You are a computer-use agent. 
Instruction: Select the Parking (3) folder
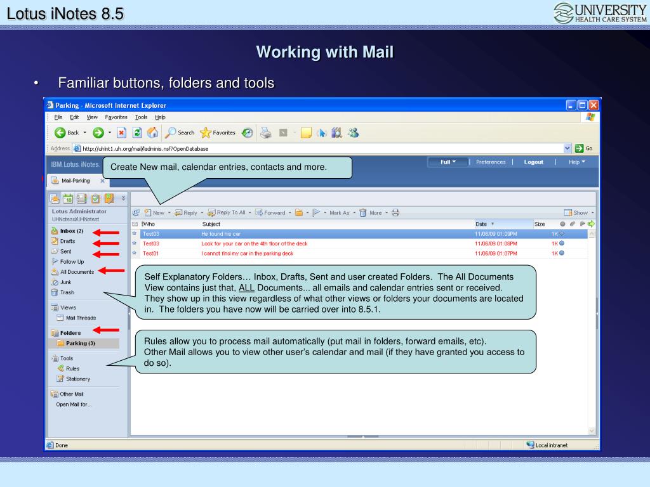point(76,343)
